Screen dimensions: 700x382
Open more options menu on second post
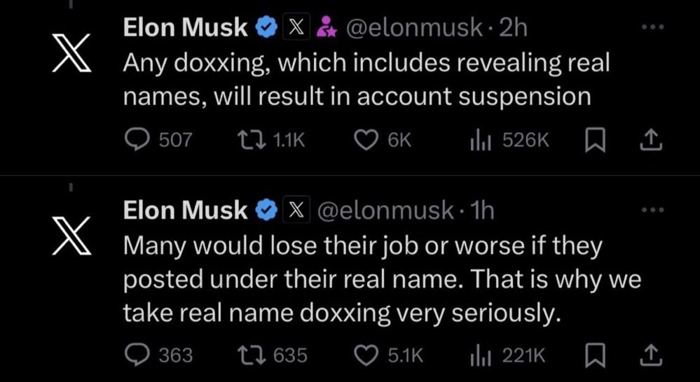pyautogui.click(x=652, y=210)
